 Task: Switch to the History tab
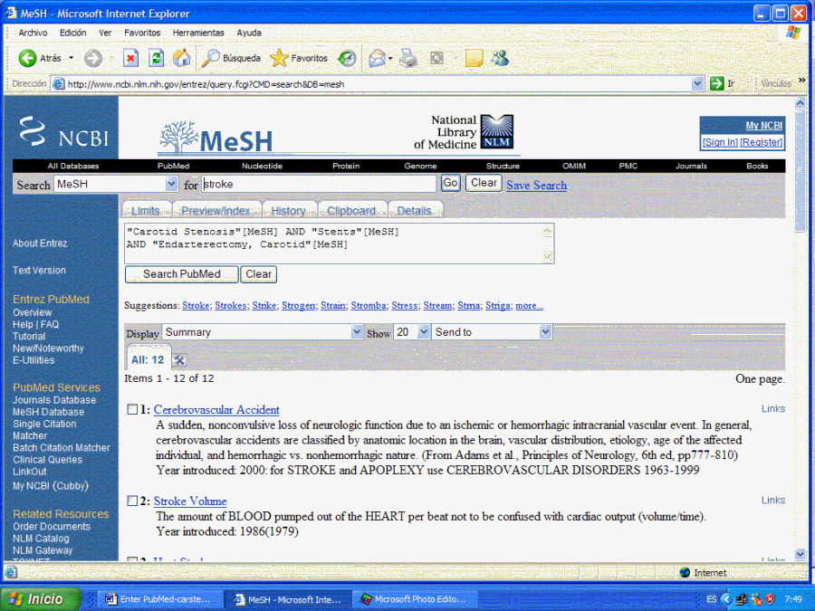288,210
